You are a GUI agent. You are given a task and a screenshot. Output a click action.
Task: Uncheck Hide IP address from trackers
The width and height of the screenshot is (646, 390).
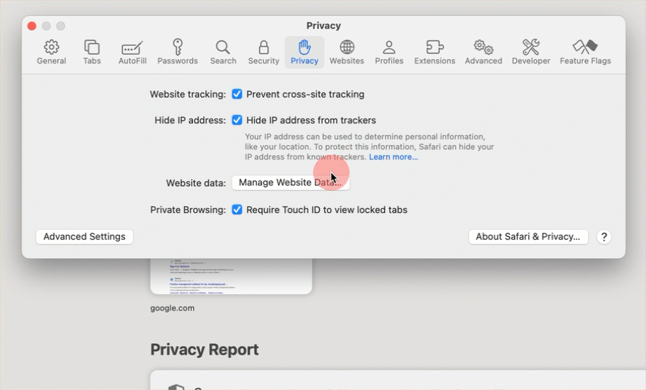tap(237, 120)
